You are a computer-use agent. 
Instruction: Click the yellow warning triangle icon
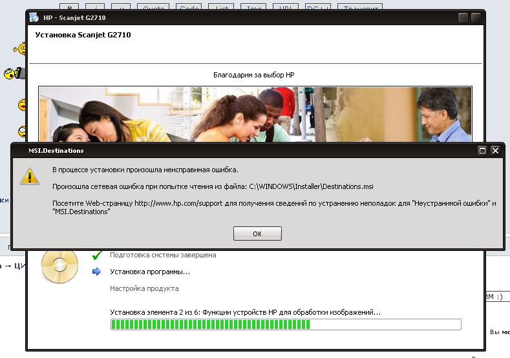pos(30,176)
